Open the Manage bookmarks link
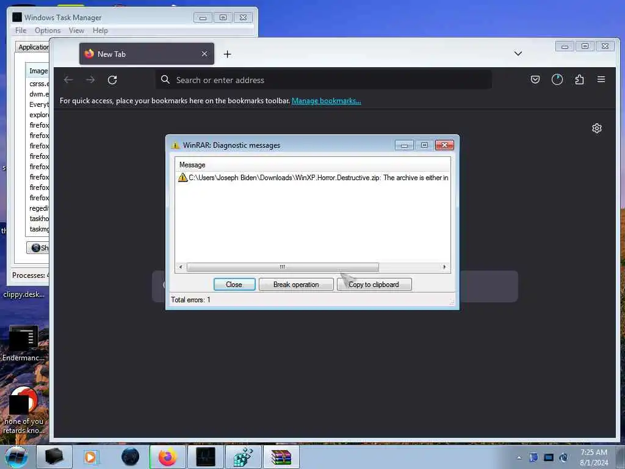The image size is (625, 469). (x=326, y=101)
